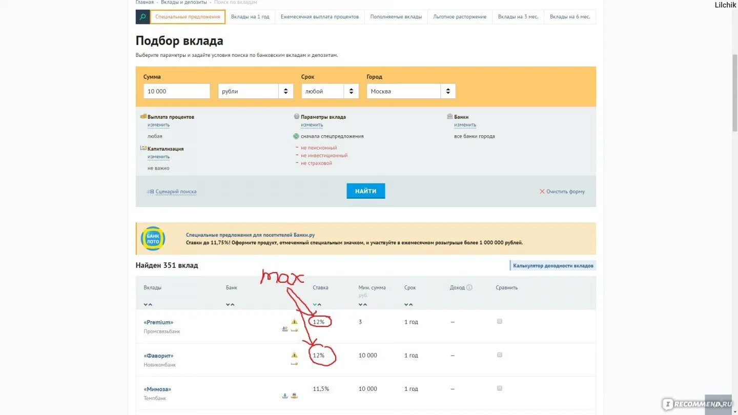Screen dimensions: 738x415
Task: Switch to the Вклады на 3 мес. tab
Action: point(518,17)
